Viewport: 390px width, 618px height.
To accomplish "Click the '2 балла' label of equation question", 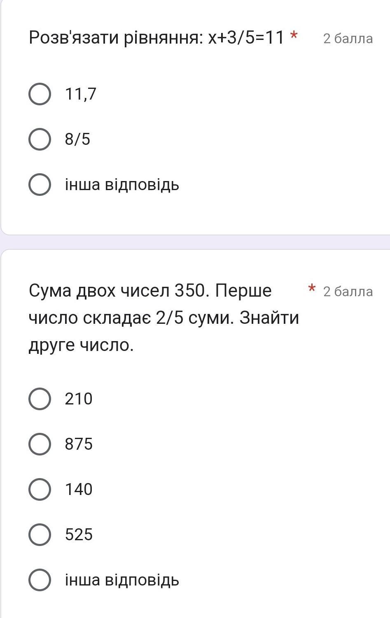I will click(x=348, y=39).
